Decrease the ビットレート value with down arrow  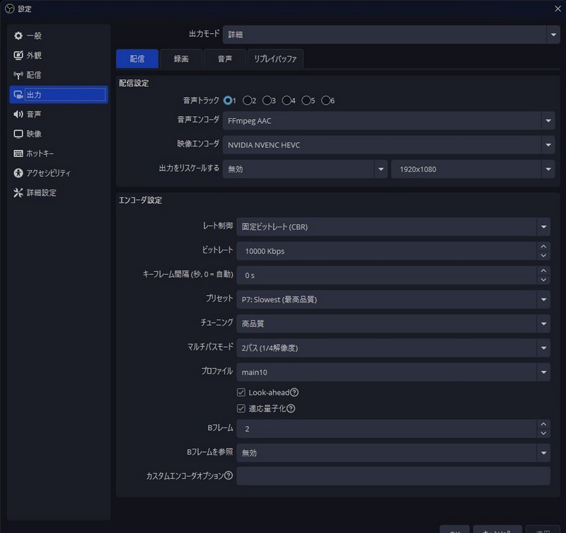543,256
